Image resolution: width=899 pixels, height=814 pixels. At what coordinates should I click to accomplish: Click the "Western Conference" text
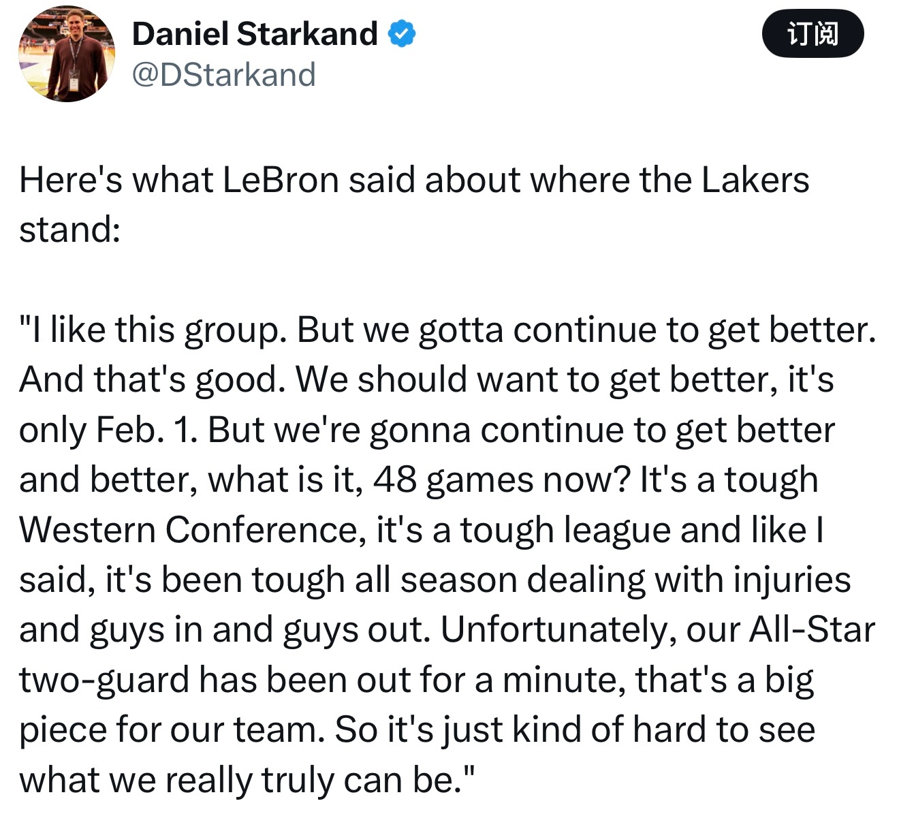[x=189, y=531]
